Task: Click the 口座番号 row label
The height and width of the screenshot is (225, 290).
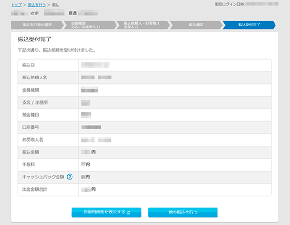Action: [30, 127]
